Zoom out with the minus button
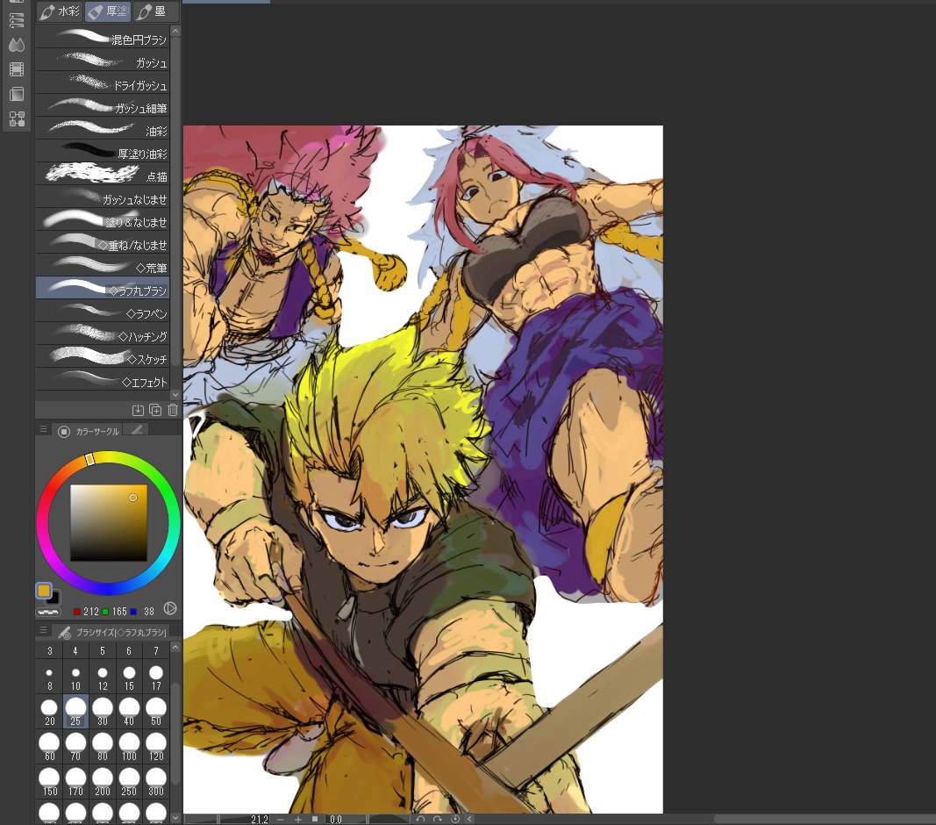The height and width of the screenshot is (825, 936). (281, 820)
